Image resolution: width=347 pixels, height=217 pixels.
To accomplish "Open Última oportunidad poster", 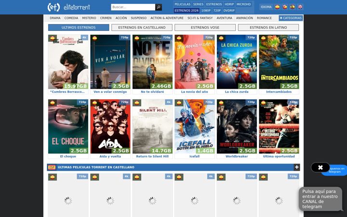I will [x=279, y=126].
